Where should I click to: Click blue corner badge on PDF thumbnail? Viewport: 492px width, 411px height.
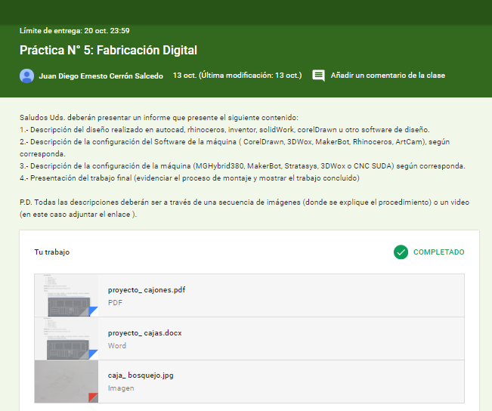tap(93, 311)
